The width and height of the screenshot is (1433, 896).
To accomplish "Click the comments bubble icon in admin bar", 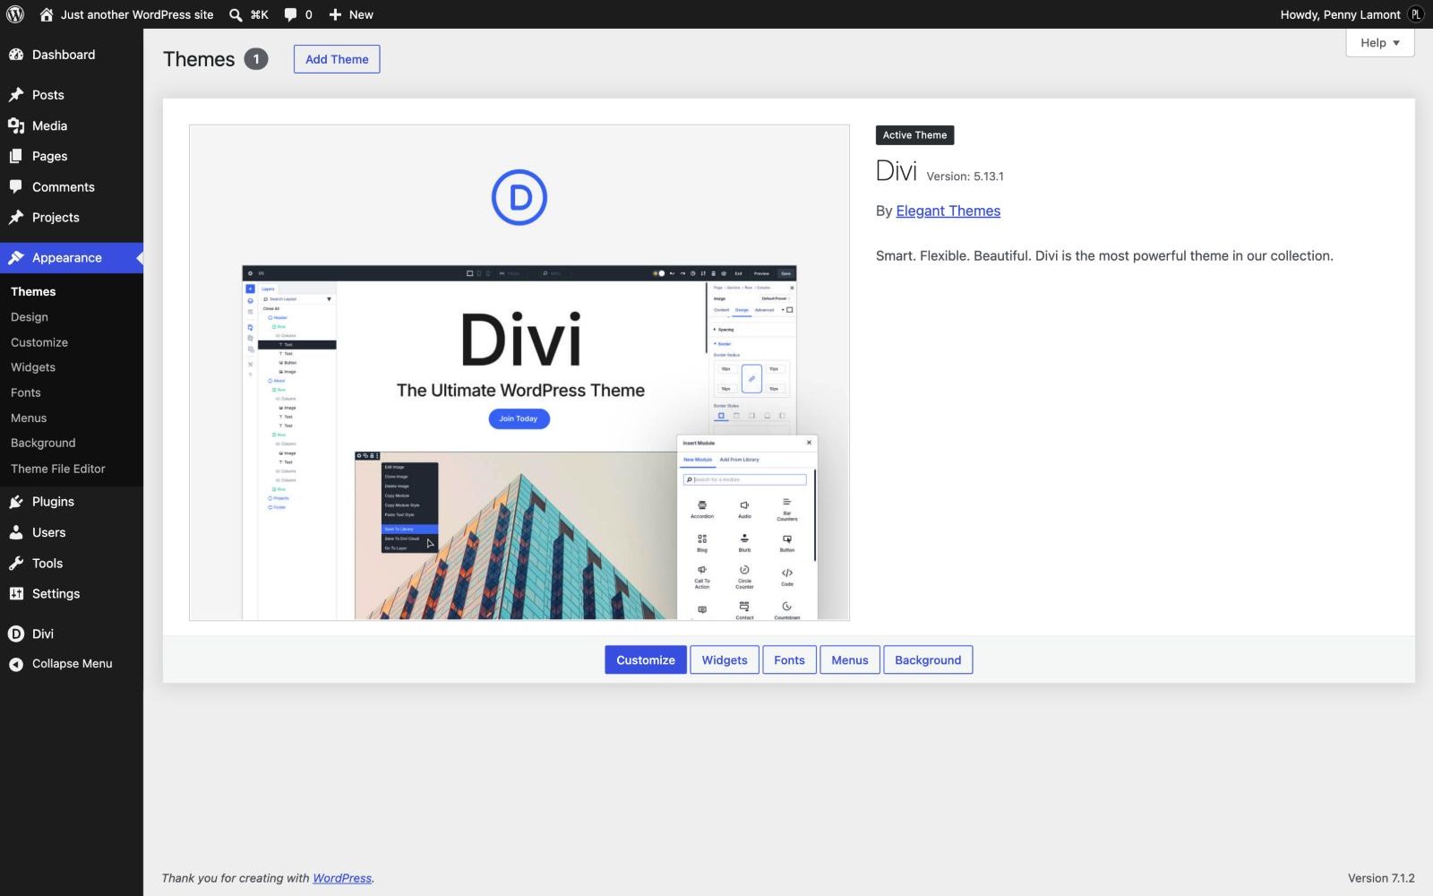I will [x=290, y=14].
